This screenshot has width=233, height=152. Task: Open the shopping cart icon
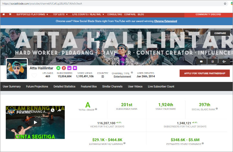click(10, 15)
